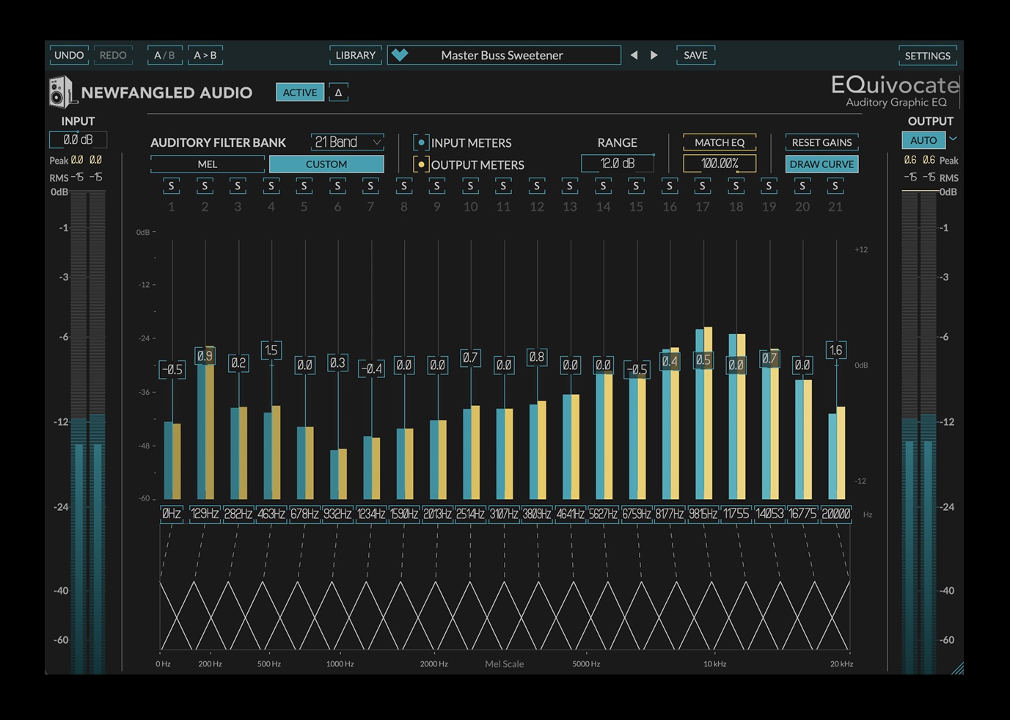Click the 11755 frequency box
Screen dimensions: 1010x720
click(736, 514)
